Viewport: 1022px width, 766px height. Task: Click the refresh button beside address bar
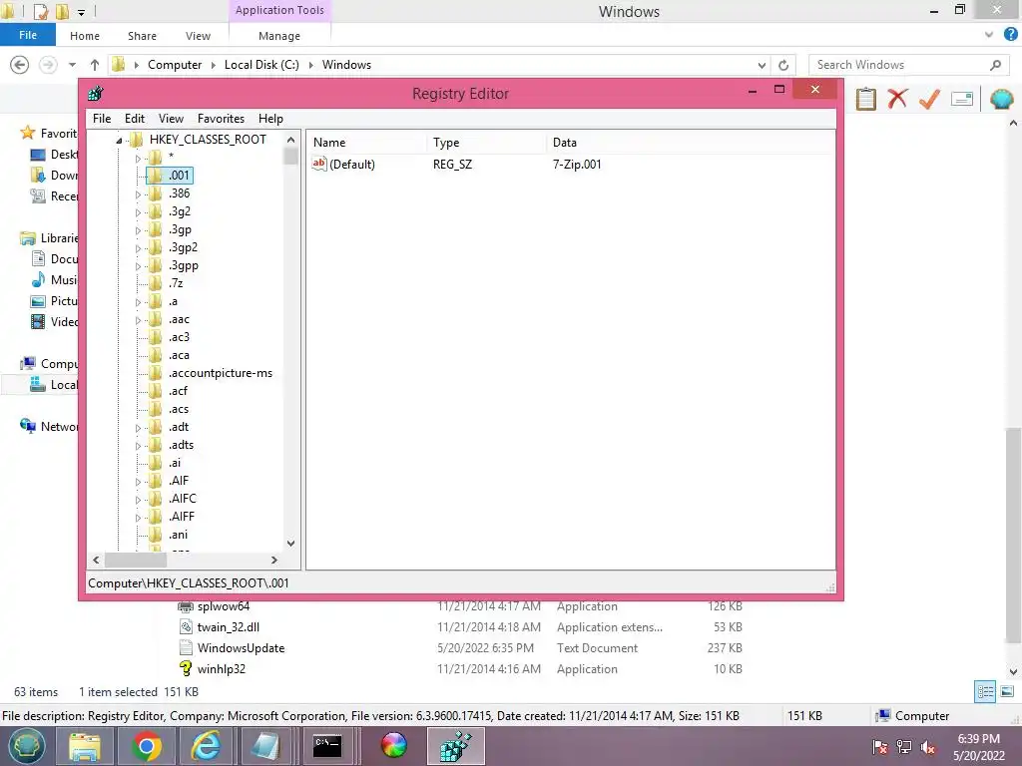click(783, 65)
